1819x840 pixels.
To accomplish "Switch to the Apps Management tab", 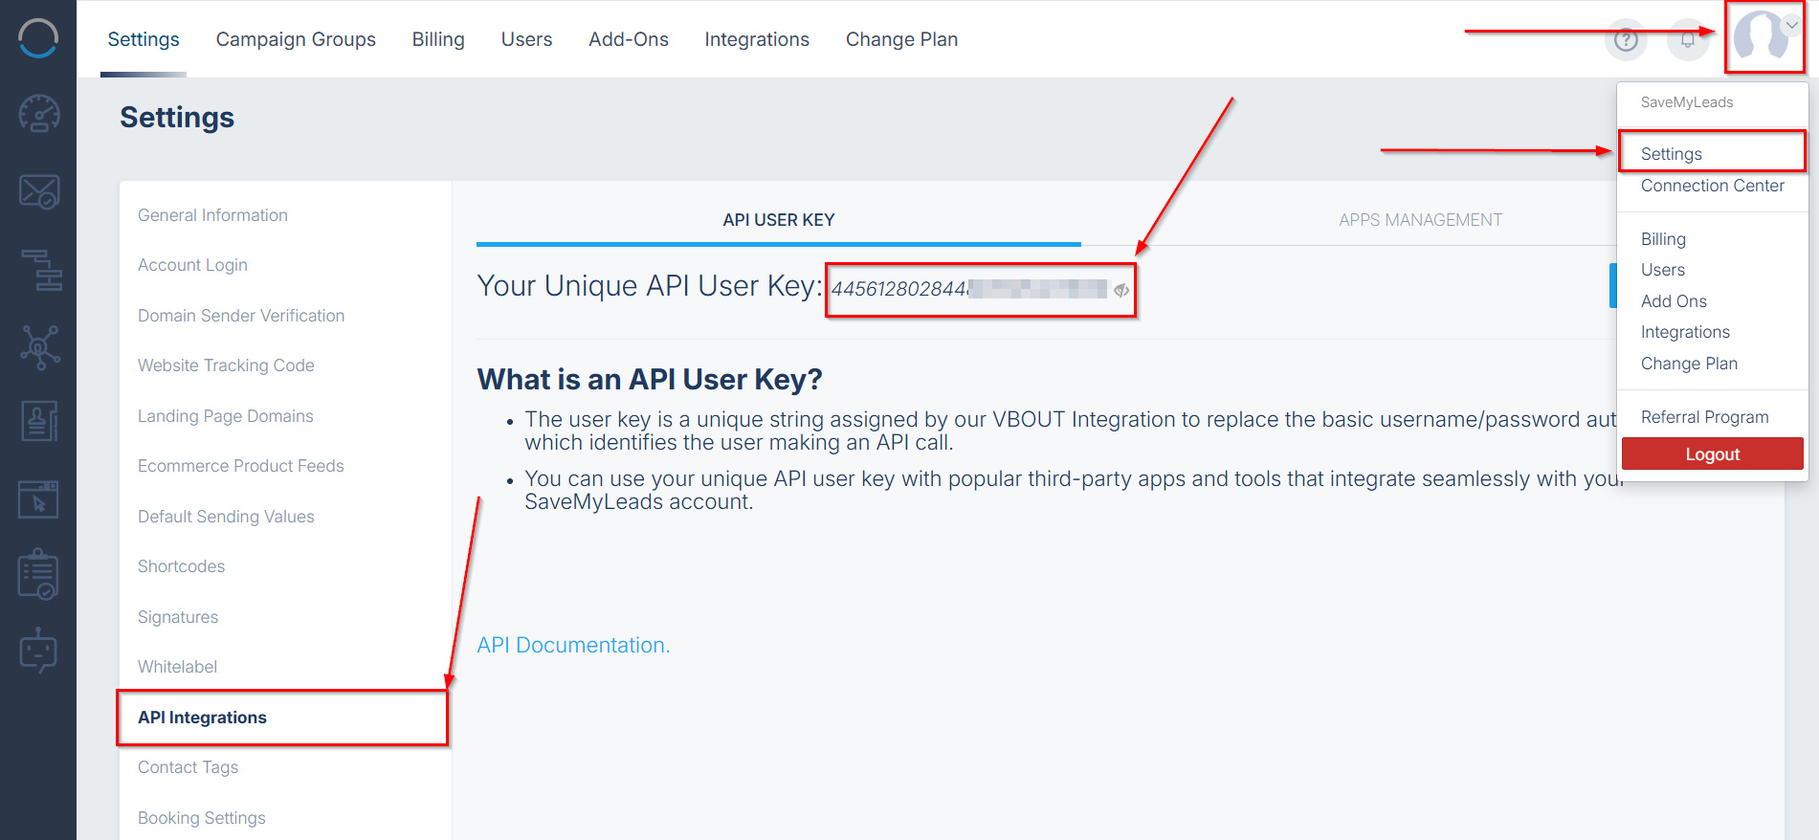I will pos(1420,220).
